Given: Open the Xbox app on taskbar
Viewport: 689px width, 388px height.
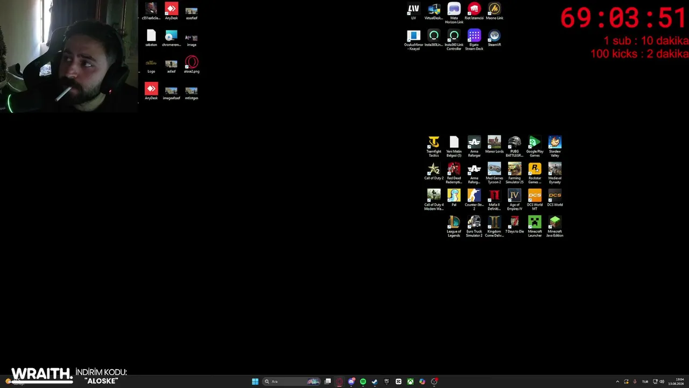Looking at the screenshot, I should point(410,382).
